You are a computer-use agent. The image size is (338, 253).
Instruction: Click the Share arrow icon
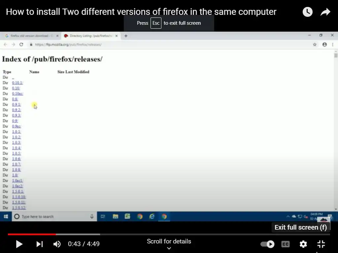pyautogui.click(x=325, y=12)
